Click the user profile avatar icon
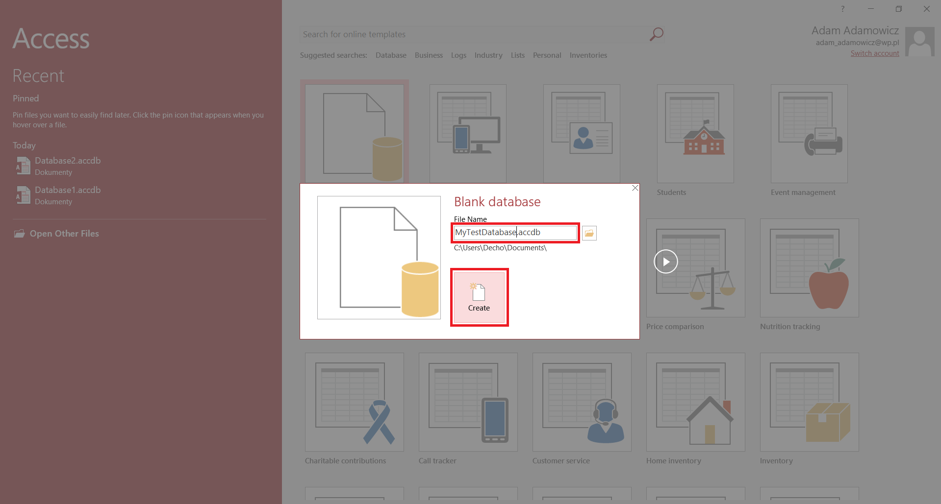This screenshot has width=941, height=504. coord(919,42)
